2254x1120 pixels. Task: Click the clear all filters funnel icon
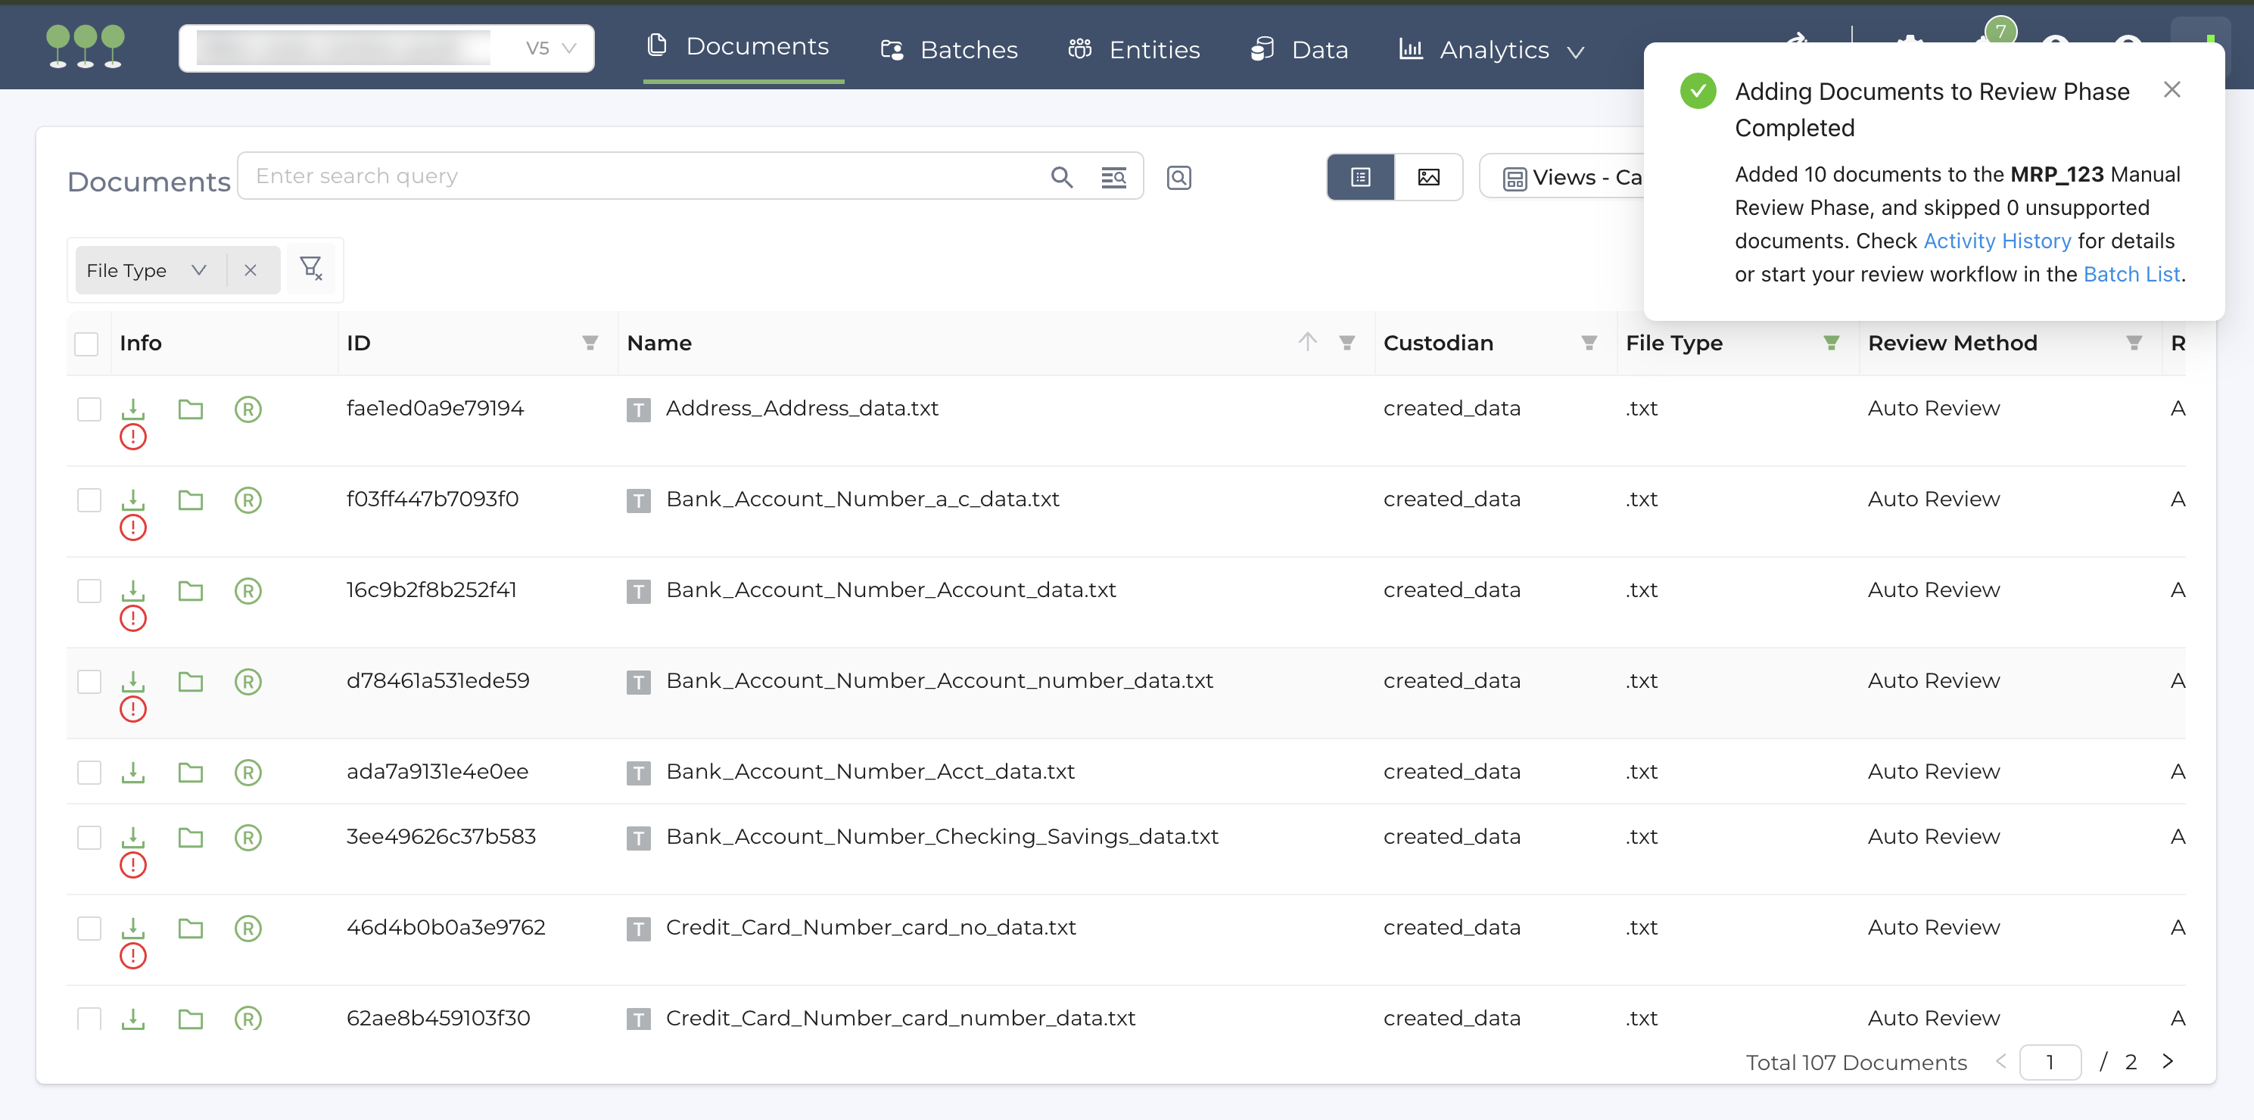pos(310,269)
